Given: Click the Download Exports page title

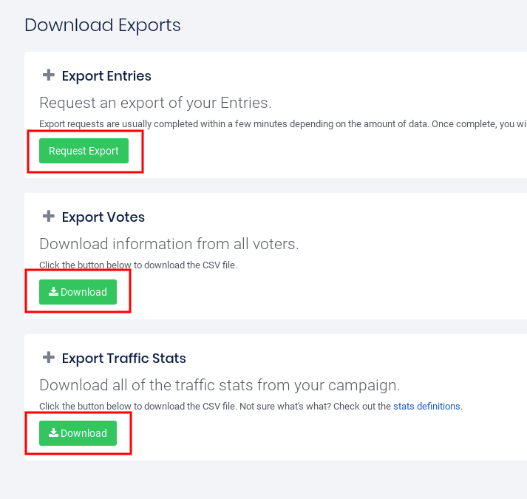Looking at the screenshot, I should 103,25.
